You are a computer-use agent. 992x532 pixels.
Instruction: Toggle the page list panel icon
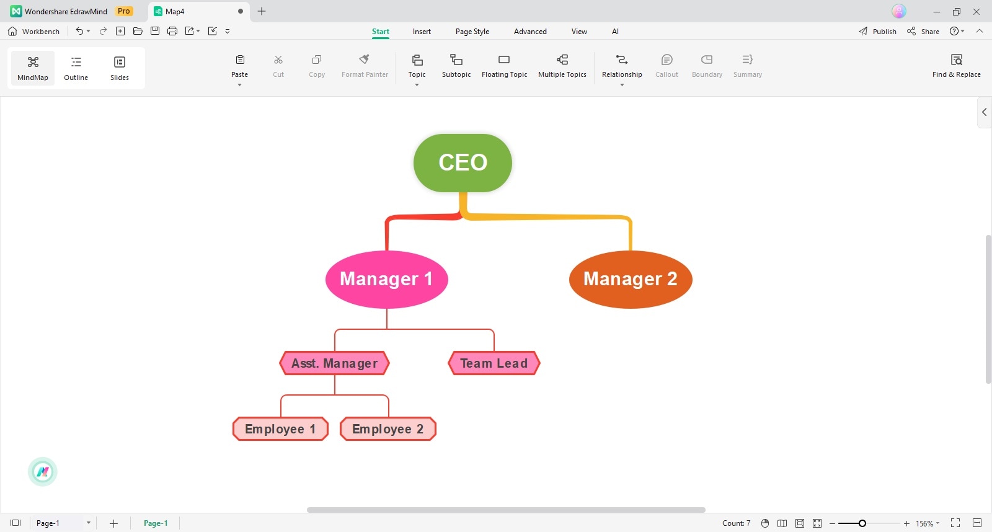pos(15,523)
